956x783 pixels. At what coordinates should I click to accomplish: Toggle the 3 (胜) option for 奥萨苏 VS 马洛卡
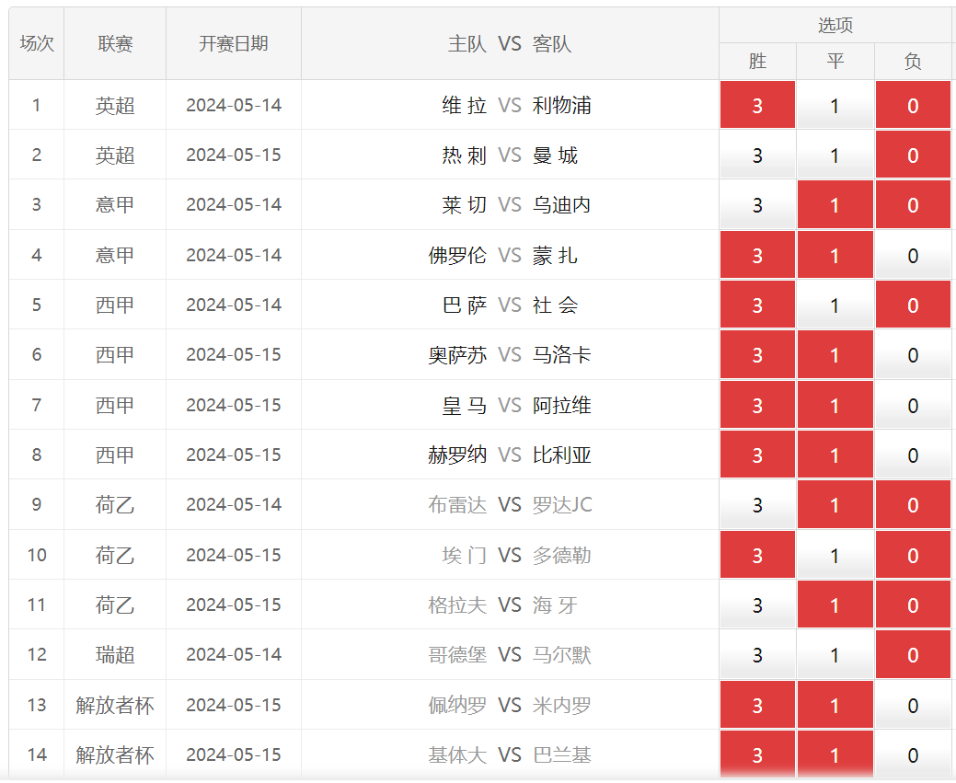click(757, 355)
